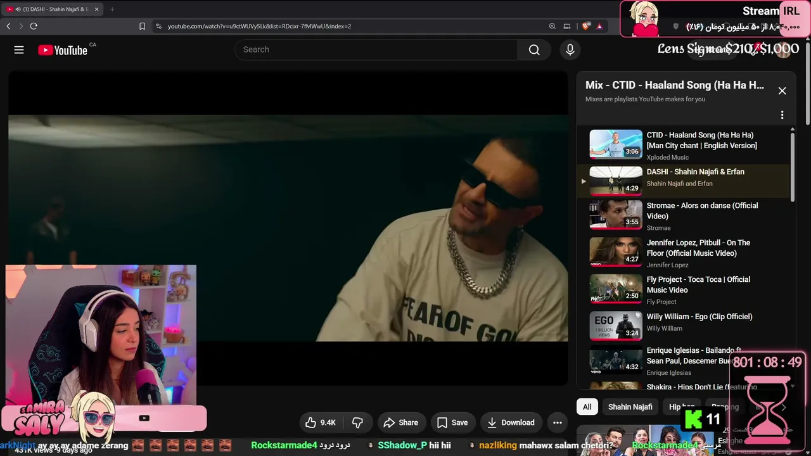Open "CTID - Haaland Song (Ha Ha Ha)" title
Viewport: 811px width, 456px height.
coord(701,140)
